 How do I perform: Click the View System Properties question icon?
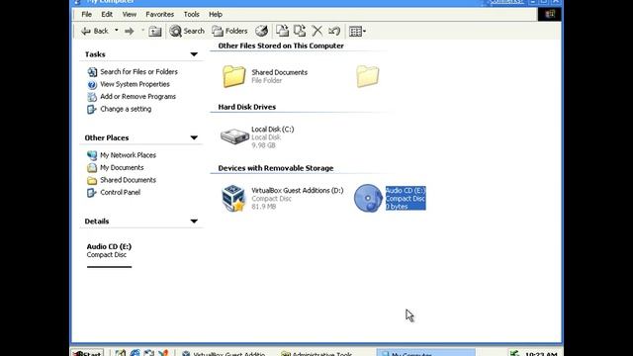coord(92,84)
